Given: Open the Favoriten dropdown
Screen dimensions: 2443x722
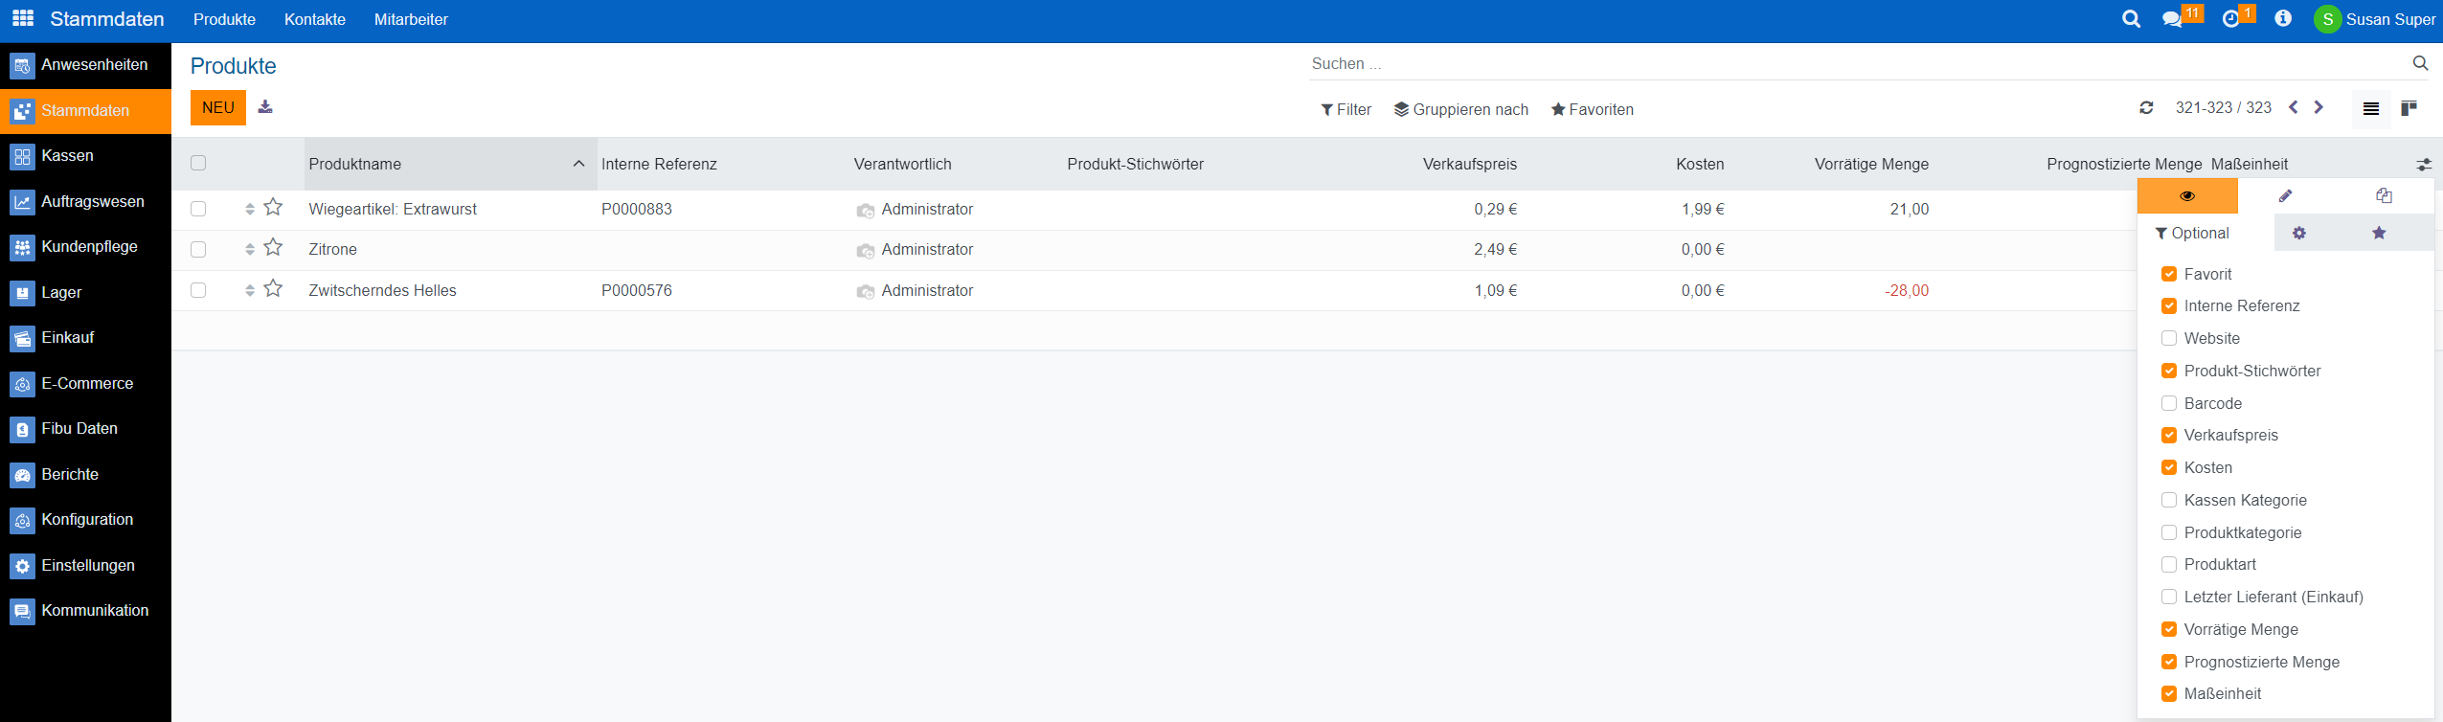Looking at the screenshot, I should pyautogui.click(x=1592, y=109).
